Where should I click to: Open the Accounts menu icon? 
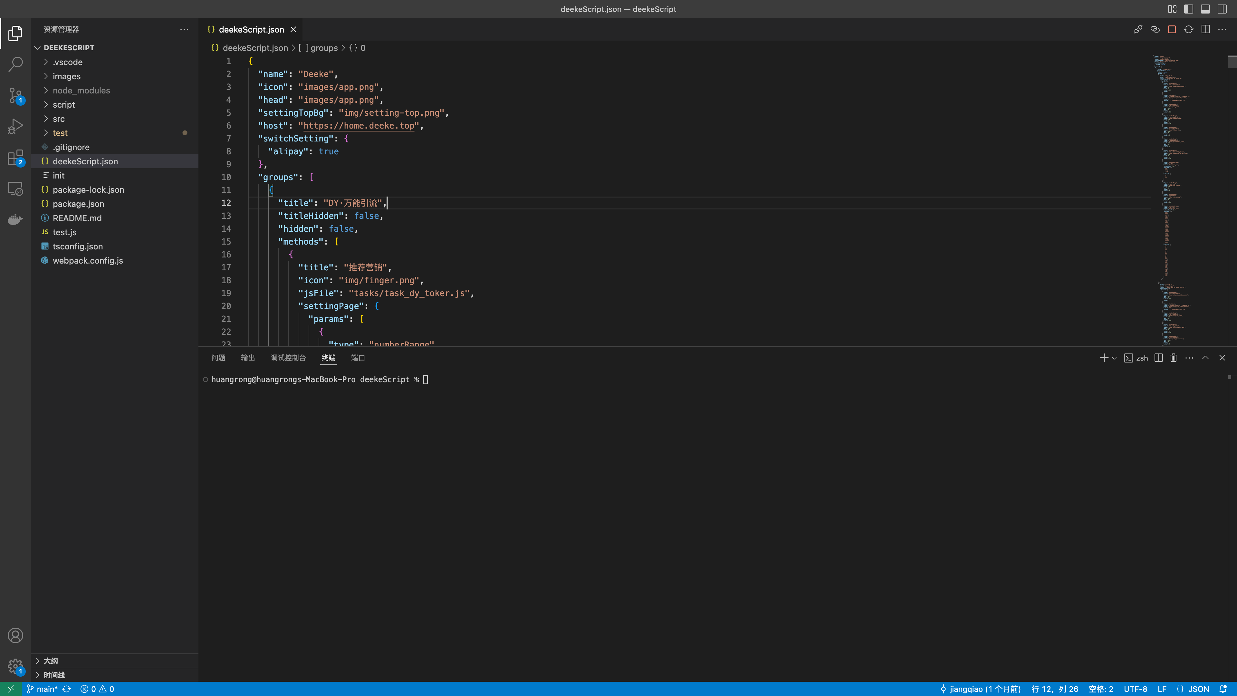pyautogui.click(x=15, y=635)
